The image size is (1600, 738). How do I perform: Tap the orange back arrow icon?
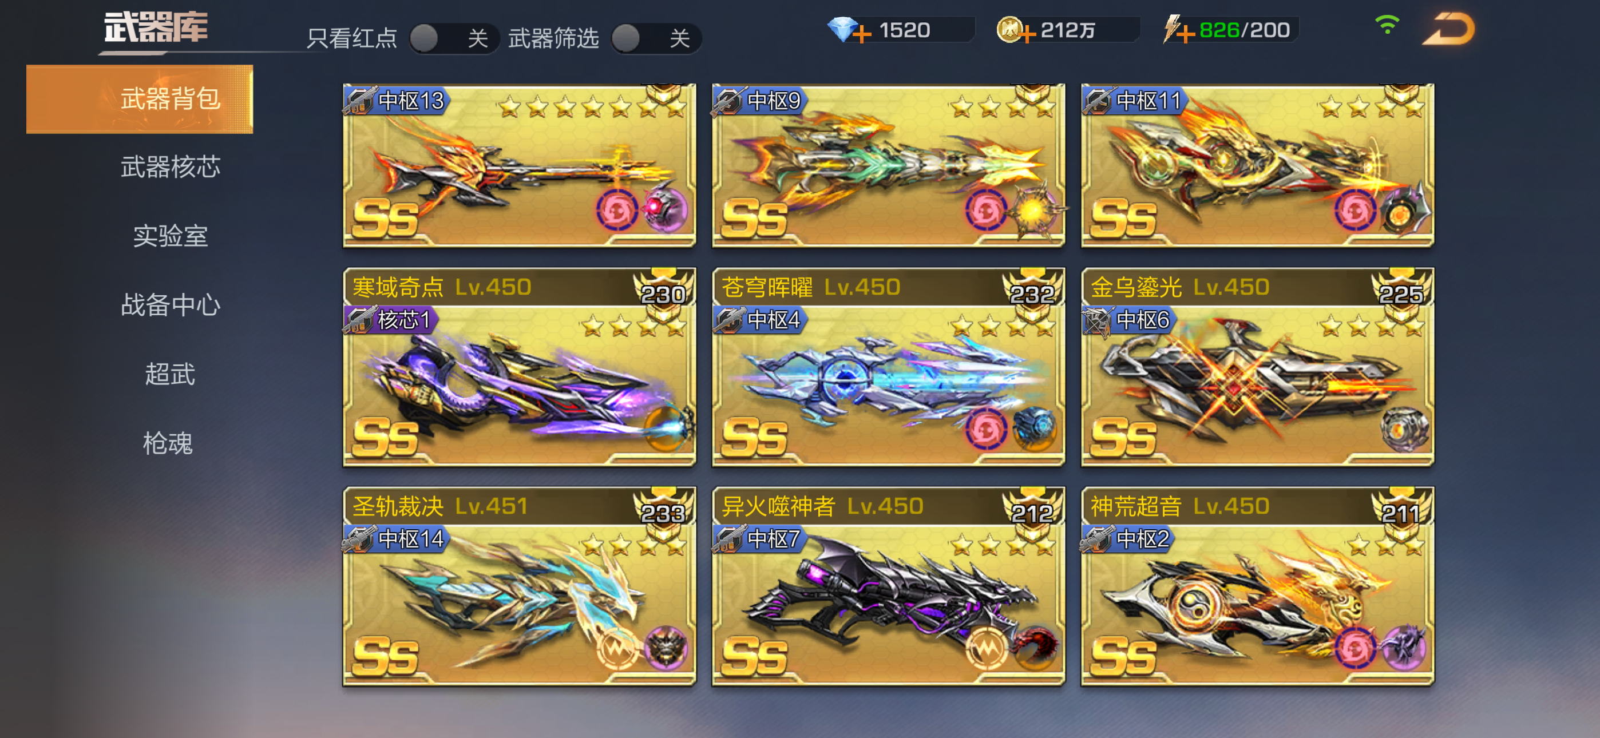click(1447, 29)
